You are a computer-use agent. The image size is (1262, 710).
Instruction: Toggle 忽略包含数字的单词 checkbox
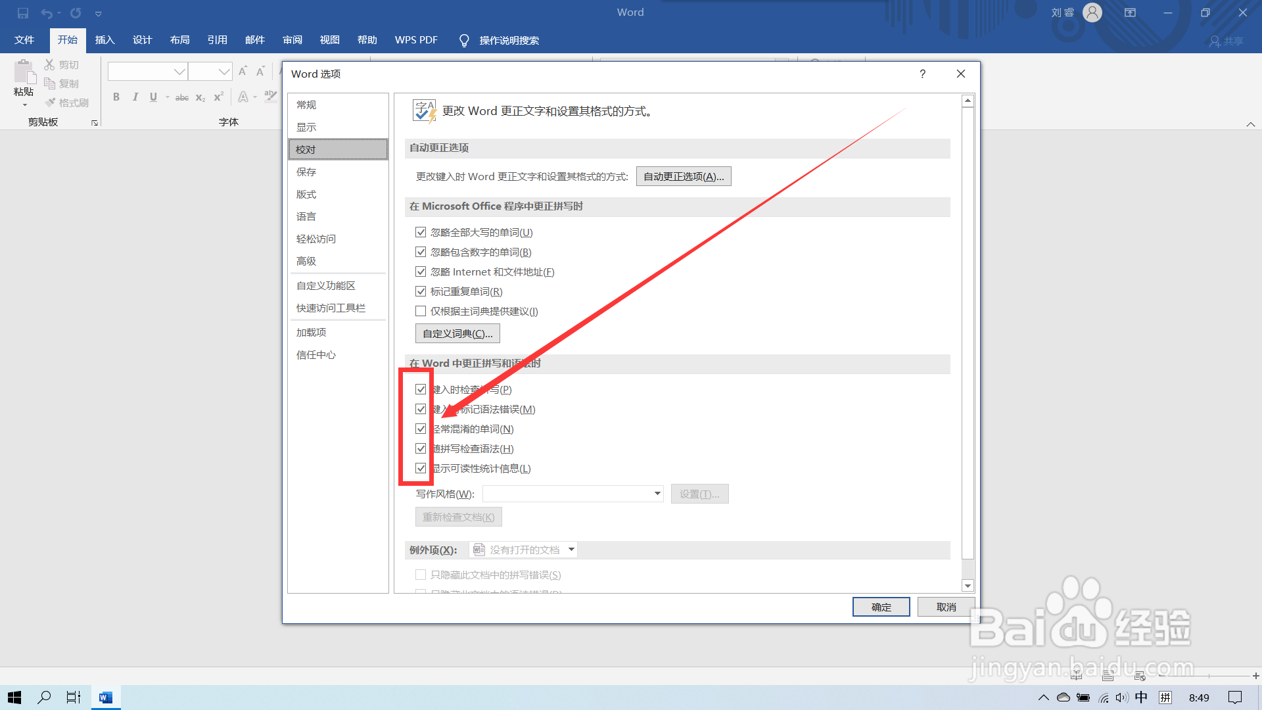(x=421, y=252)
